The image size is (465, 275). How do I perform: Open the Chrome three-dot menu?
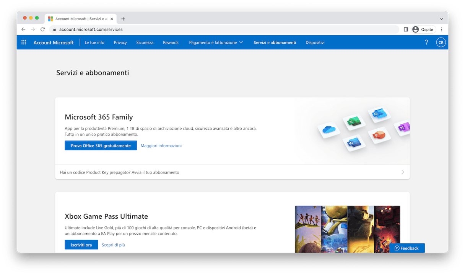pos(442,29)
